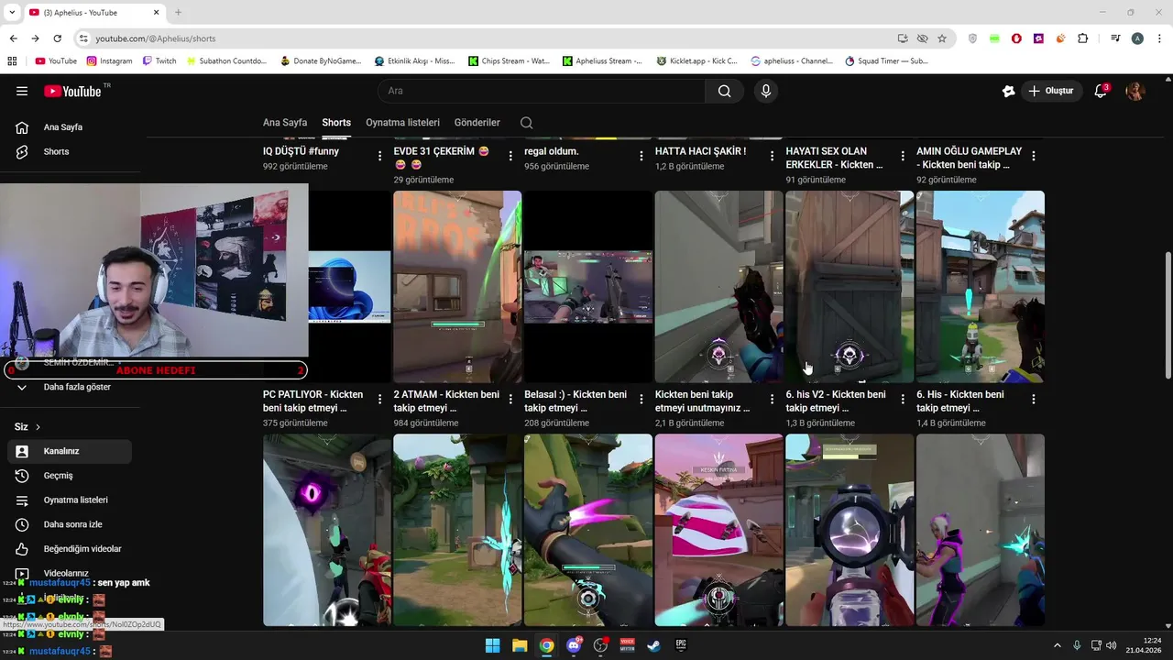The height and width of the screenshot is (660, 1173).
Task: Open Twitch bookmark
Action: point(159,61)
